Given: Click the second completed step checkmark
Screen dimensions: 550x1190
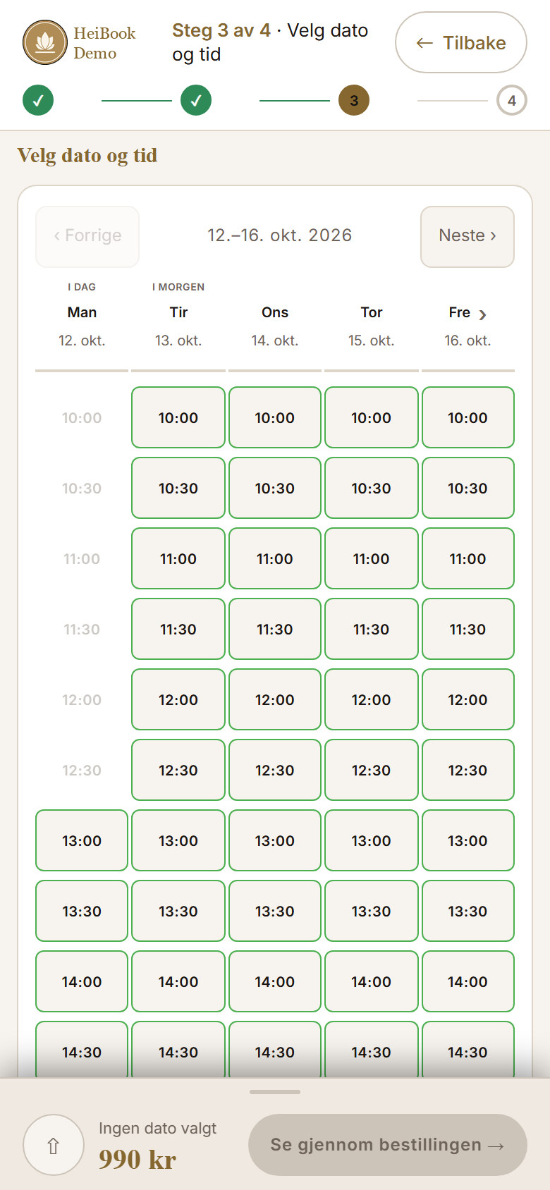Looking at the screenshot, I should pyautogui.click(x=196, y=100).
